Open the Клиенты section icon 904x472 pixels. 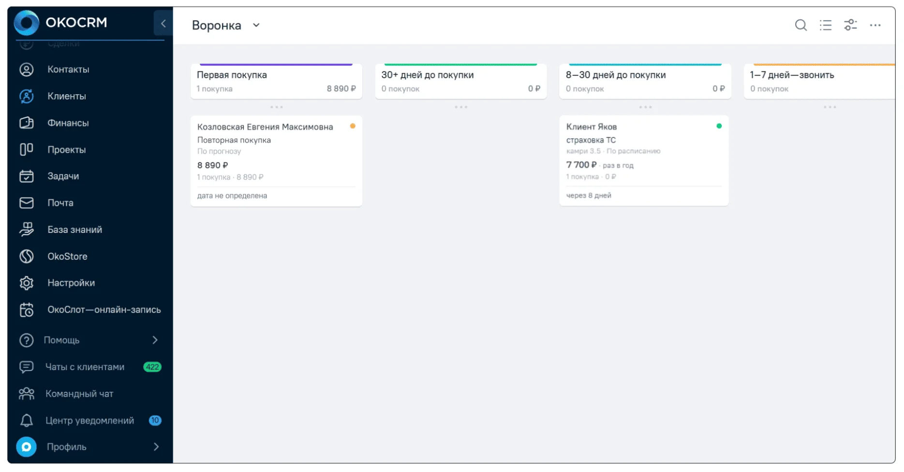[27, 96]
